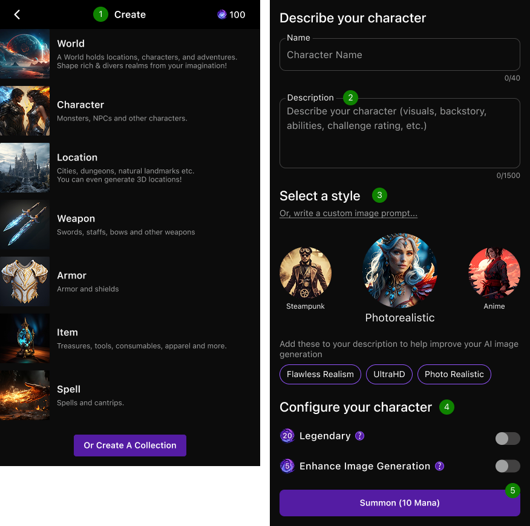Screen dimensions: 530x526
Task: Choose the Location creation option title
Action: [77, 157]
